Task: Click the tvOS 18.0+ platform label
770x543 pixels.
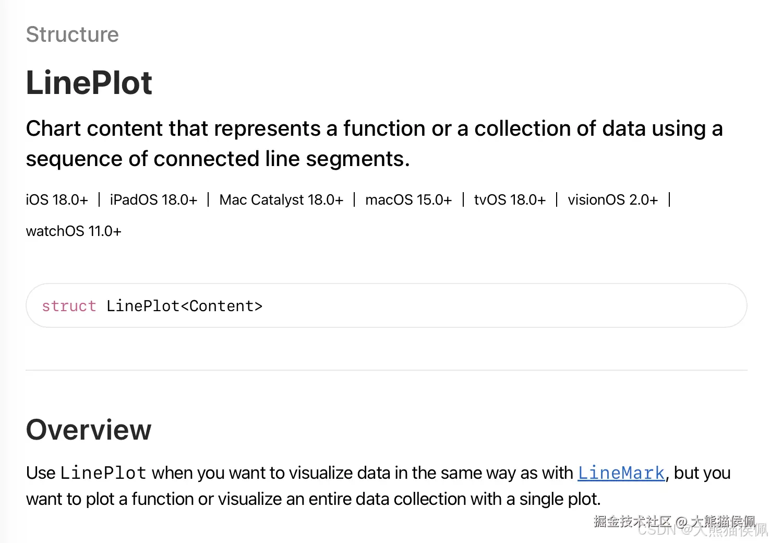Action: 510,200
